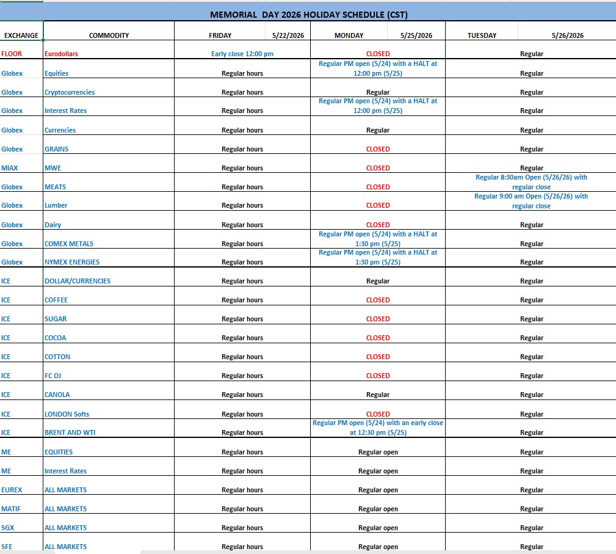Select the LONDON Softs cell

[109, 409]
